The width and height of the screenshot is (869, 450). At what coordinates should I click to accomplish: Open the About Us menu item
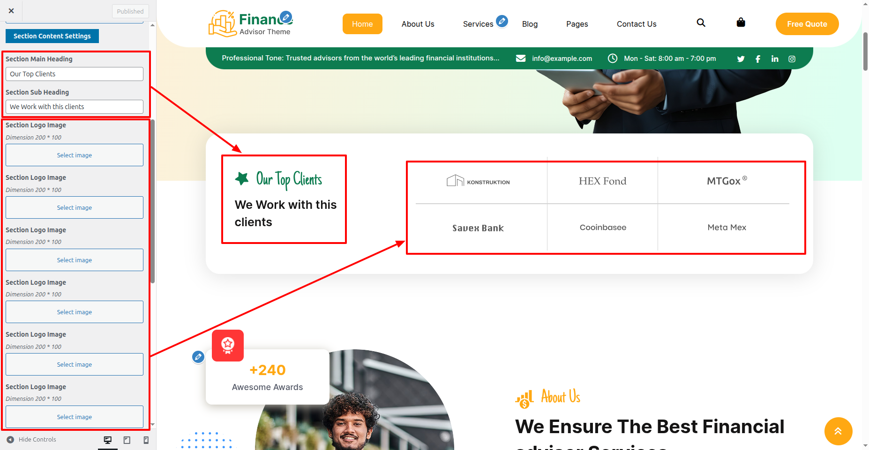click(418, 24)
